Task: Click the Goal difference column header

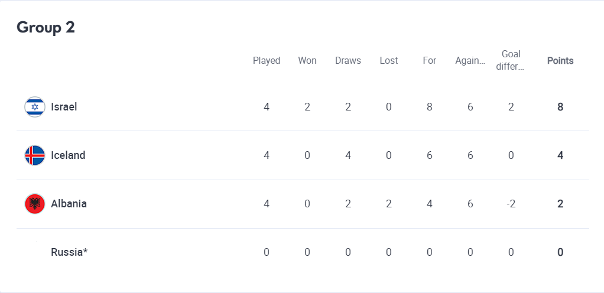Action: pos(511,60)
